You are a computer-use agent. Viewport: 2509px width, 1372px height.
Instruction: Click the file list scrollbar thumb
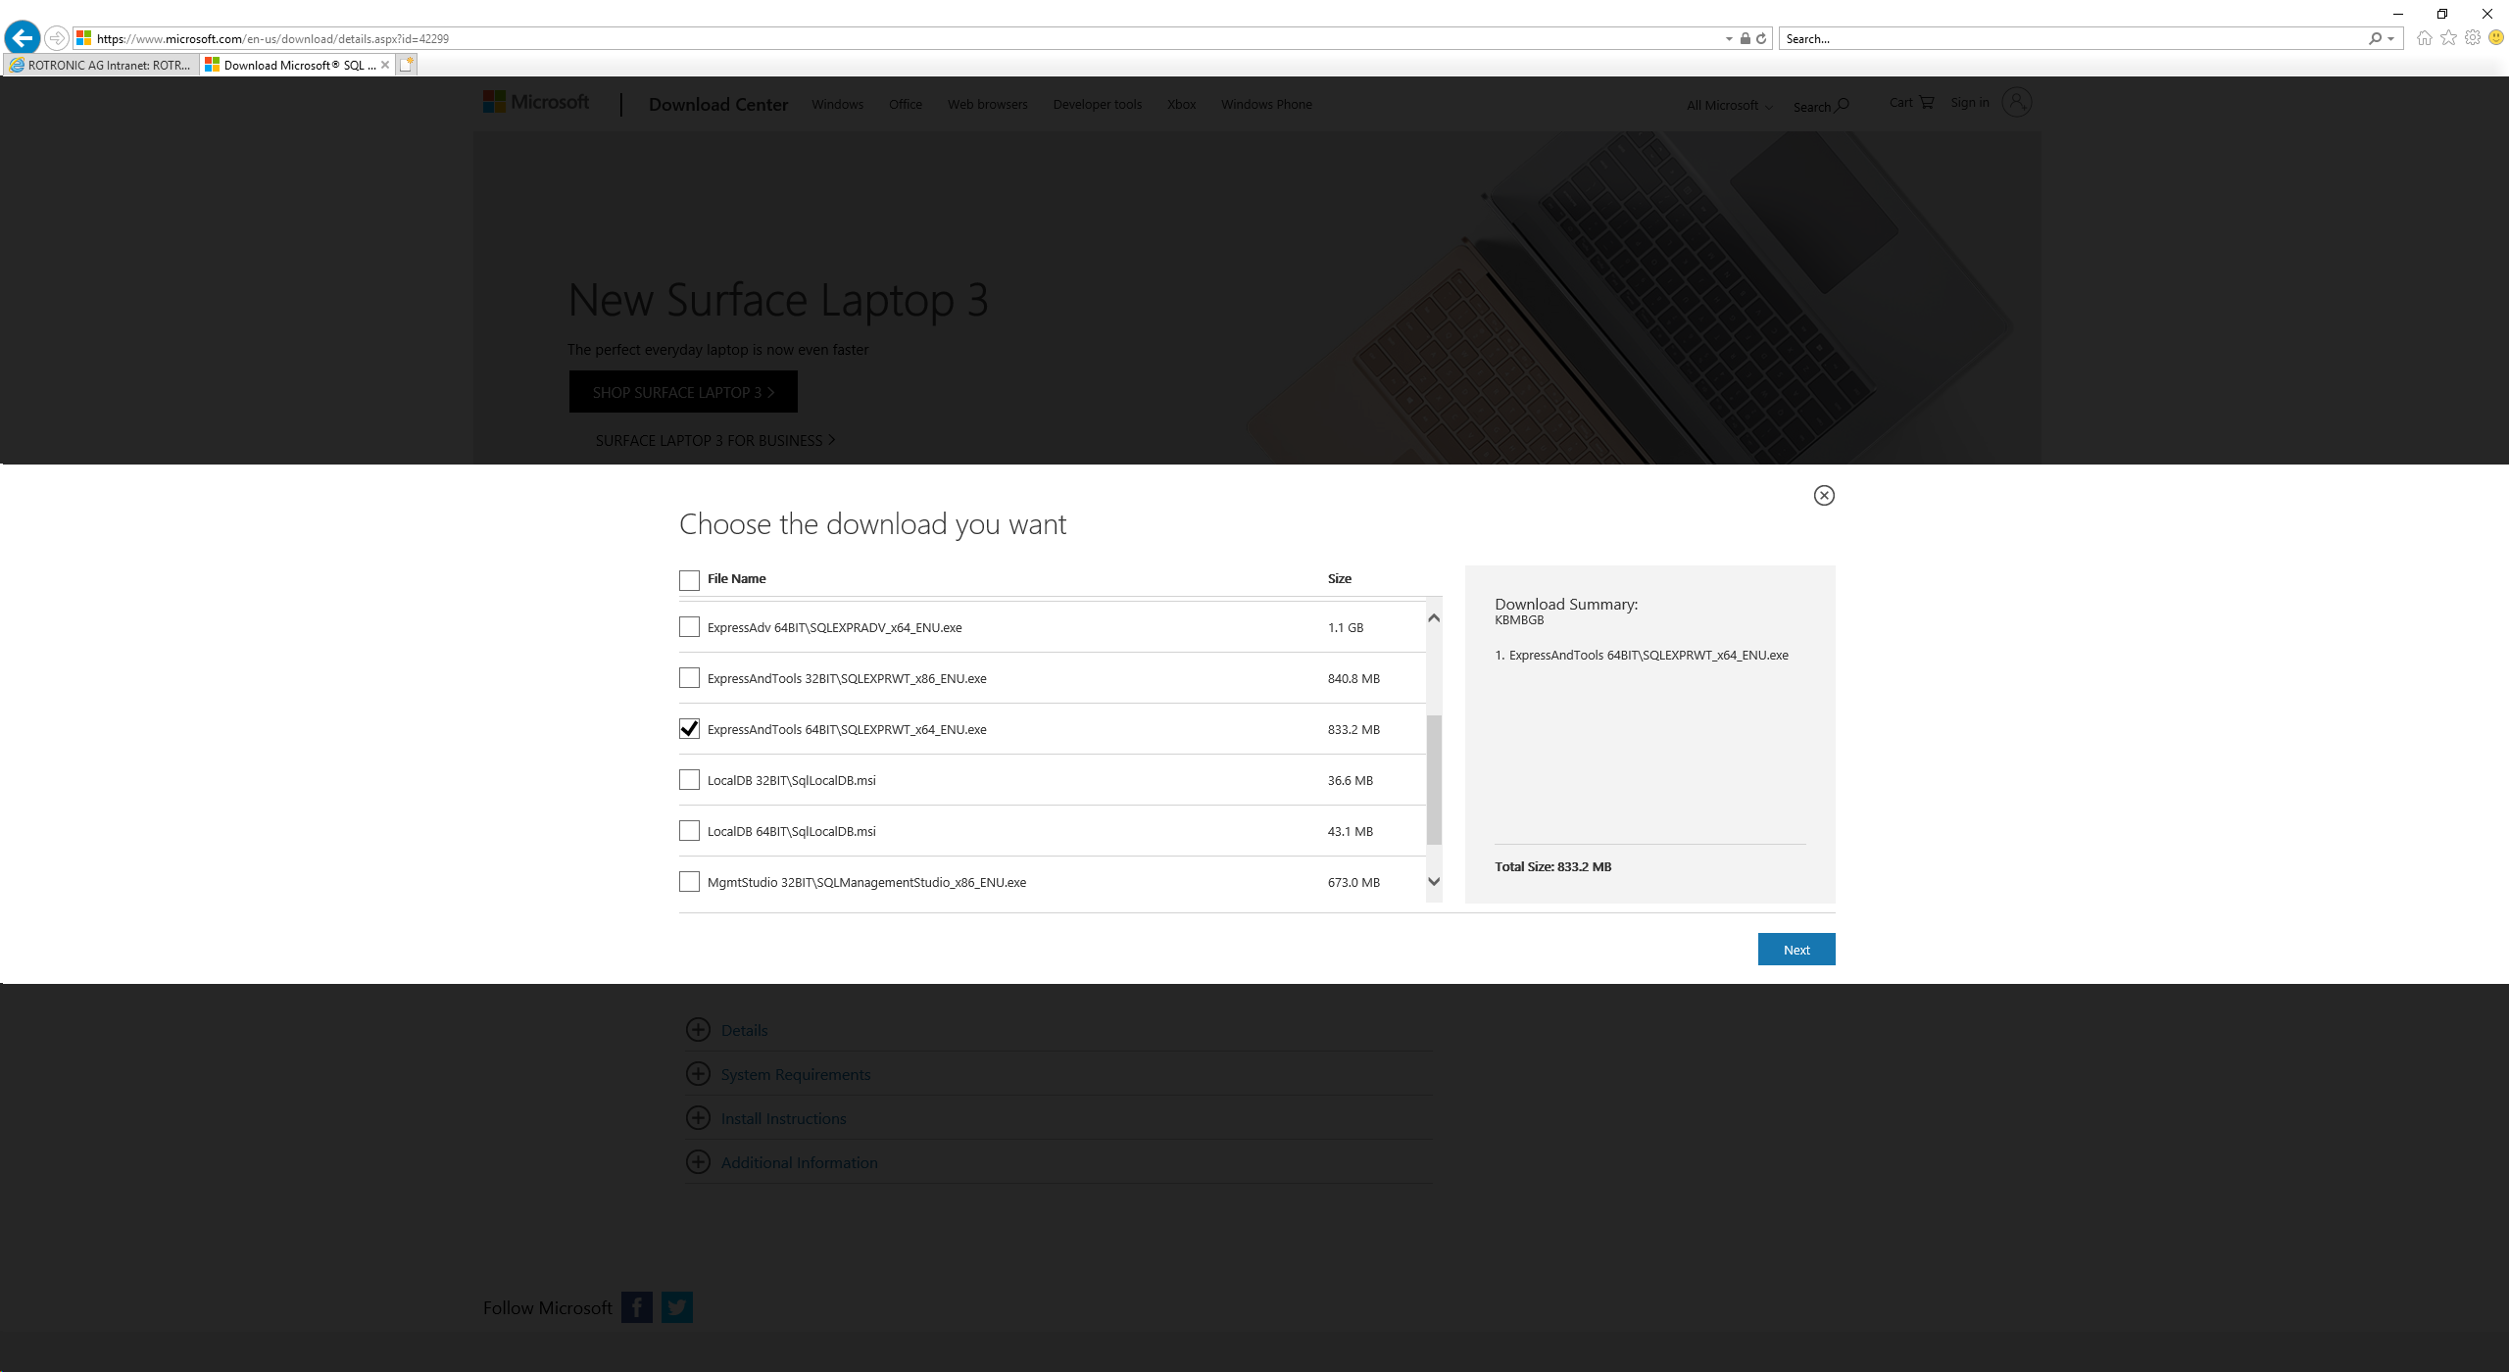[1434, 779]
